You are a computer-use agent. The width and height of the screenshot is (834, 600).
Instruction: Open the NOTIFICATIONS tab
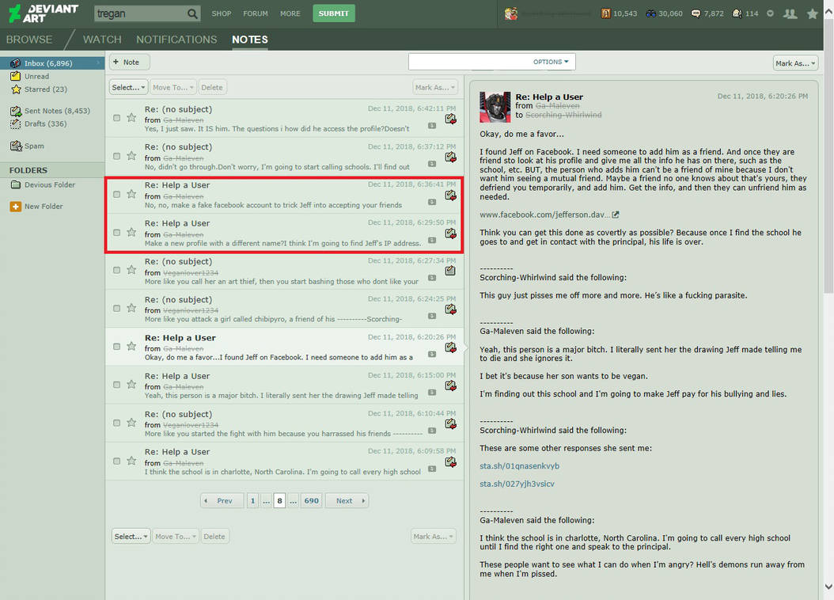tap(176, 40)
